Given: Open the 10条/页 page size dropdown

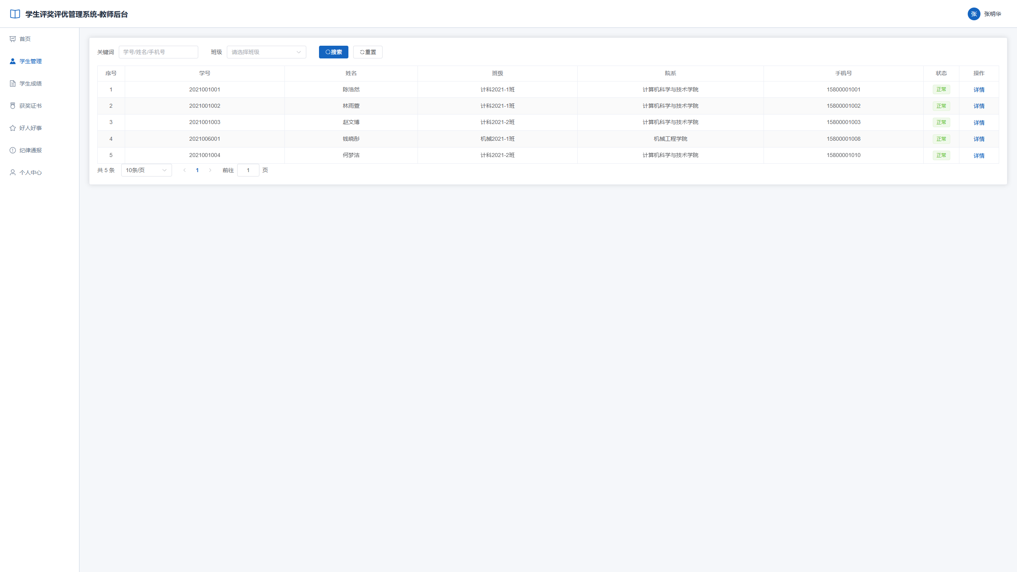Looking at the screenshot, I should [146, 170].
